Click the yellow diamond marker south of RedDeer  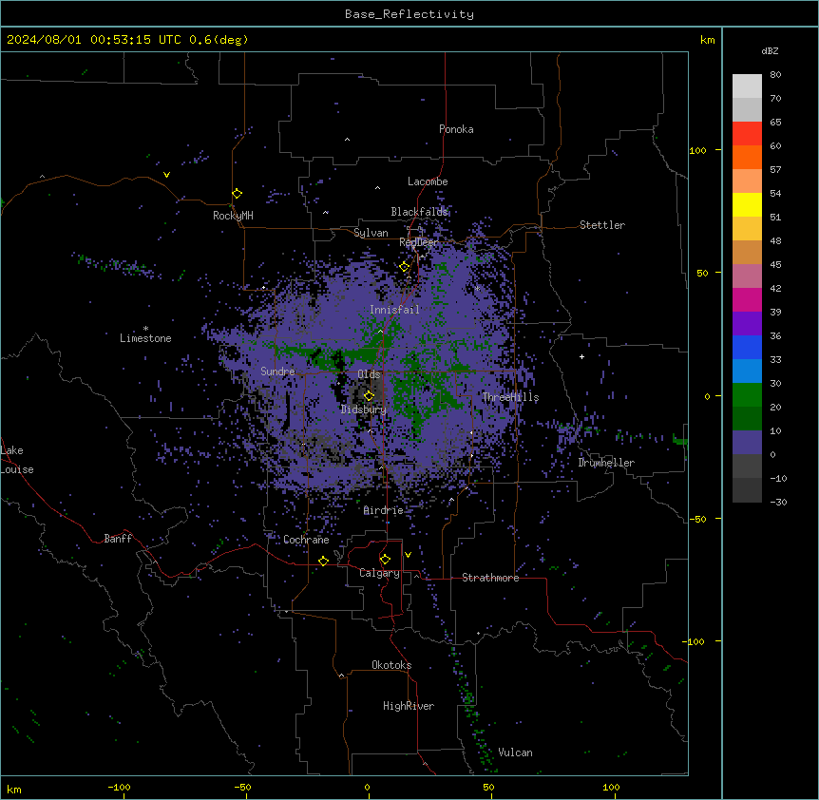405,267
